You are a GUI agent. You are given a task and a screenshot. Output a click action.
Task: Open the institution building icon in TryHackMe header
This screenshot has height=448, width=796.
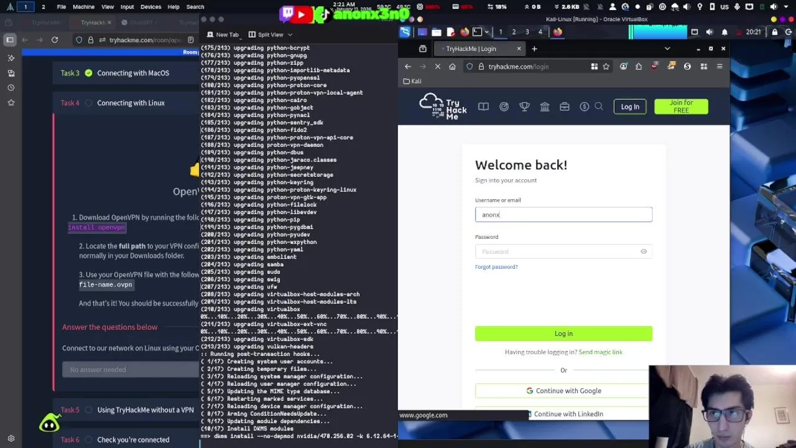pos(545,106)
